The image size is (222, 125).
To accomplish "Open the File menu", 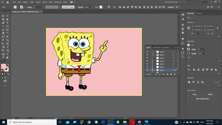I will (14, 2).
